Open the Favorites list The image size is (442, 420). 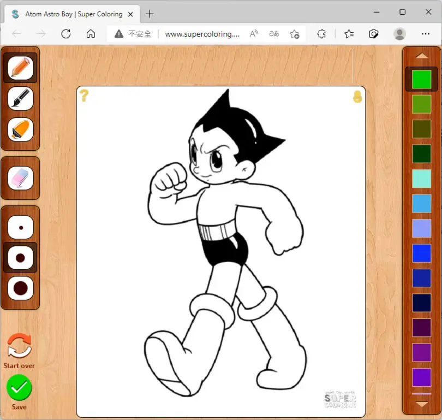[349, 34]
